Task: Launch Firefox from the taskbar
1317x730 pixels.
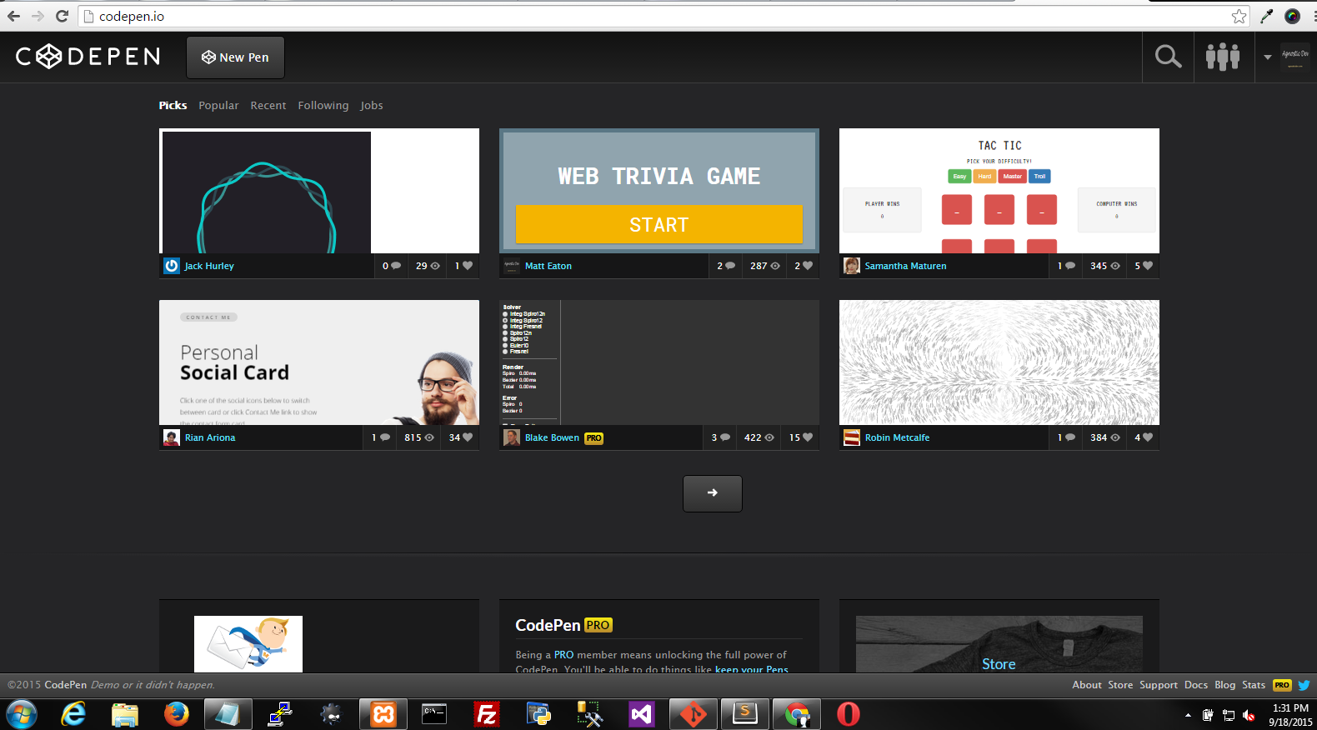Action: [x=176, y=714]
